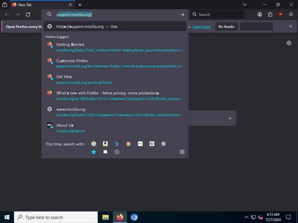This screenshot has height=223, width=298.
Task: Search this time with Google
Action: pos(94,144)
